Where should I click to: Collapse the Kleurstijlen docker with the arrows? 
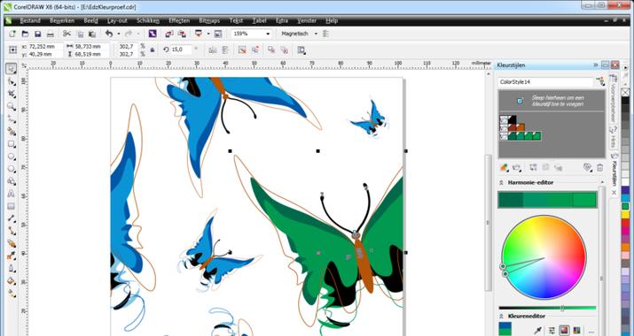click(x=595, y=65)
